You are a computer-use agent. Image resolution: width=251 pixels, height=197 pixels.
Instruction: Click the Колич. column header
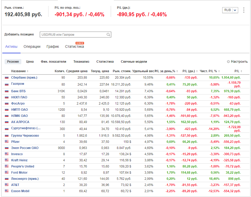pyautogui.click(x=60, y=71)
